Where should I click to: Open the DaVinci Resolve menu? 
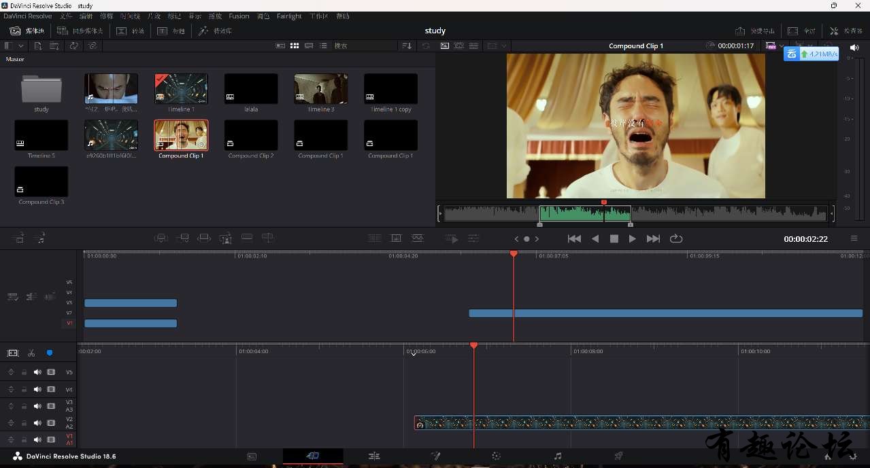[x=27, y=16]
